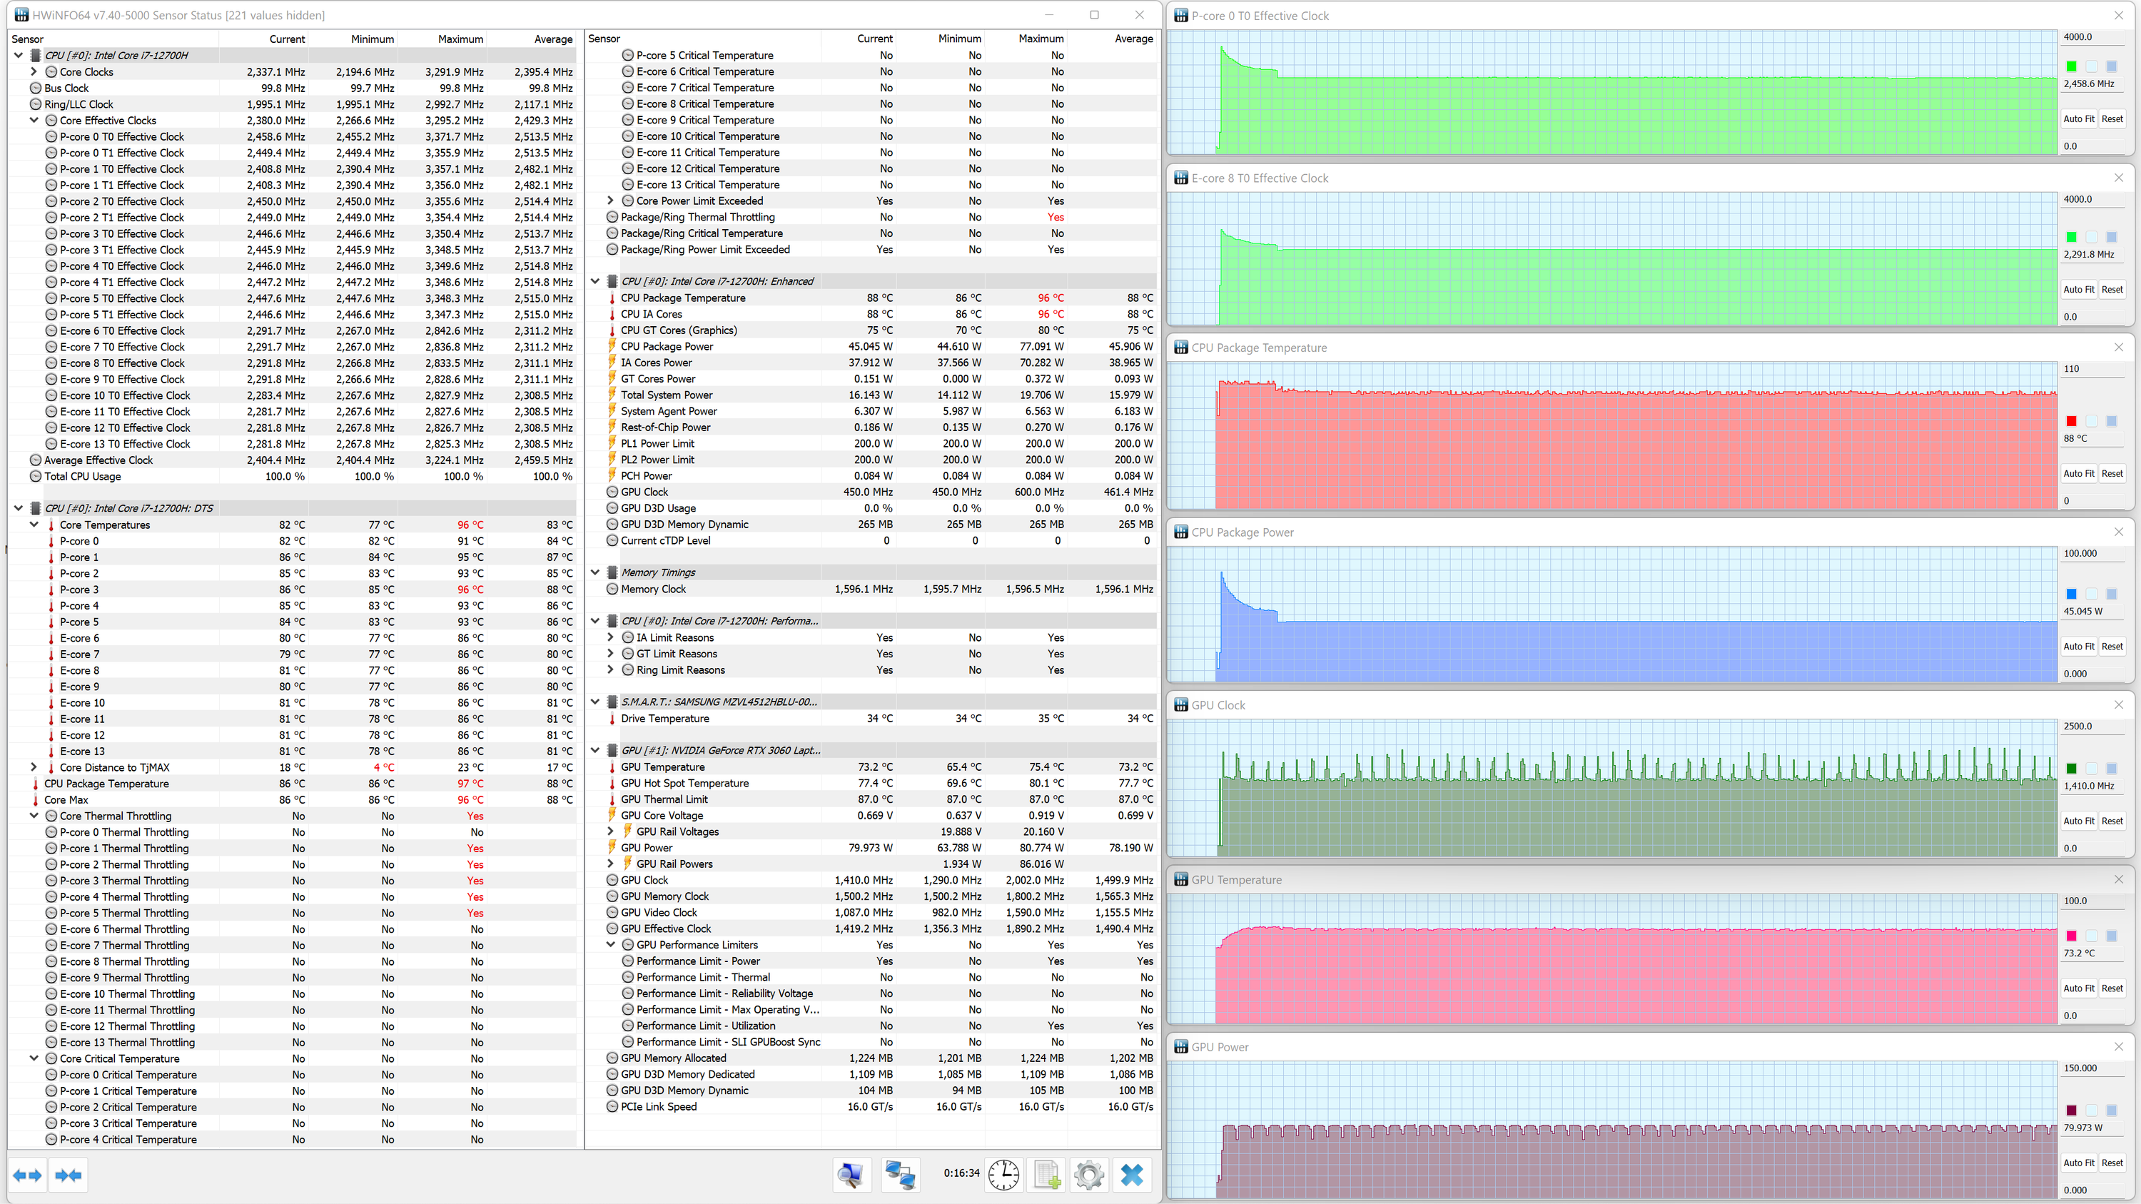Close the GPU Power graph window

pyautogui.click(x=2119, y=1047)
